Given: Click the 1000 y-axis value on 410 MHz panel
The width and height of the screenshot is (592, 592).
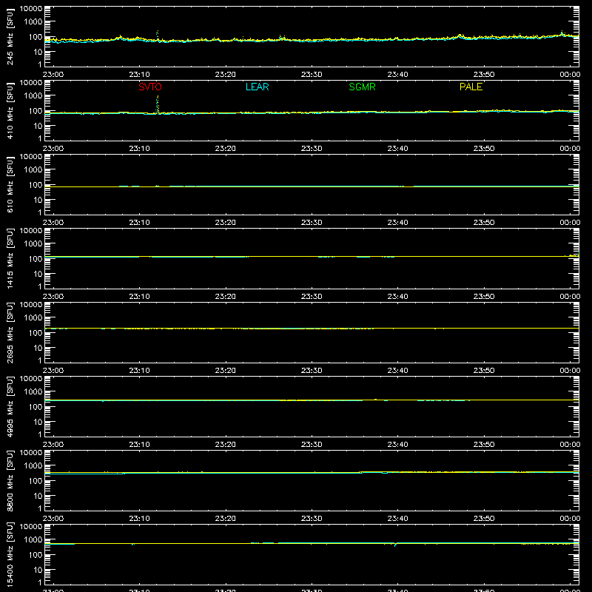Looking at the screenshot, I should tap(33, 96).
